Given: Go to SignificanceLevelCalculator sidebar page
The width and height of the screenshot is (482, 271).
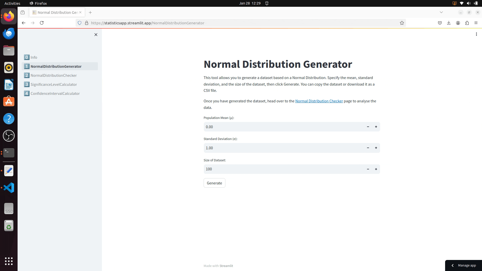Looking at the screenshot, I should [53, 84].
